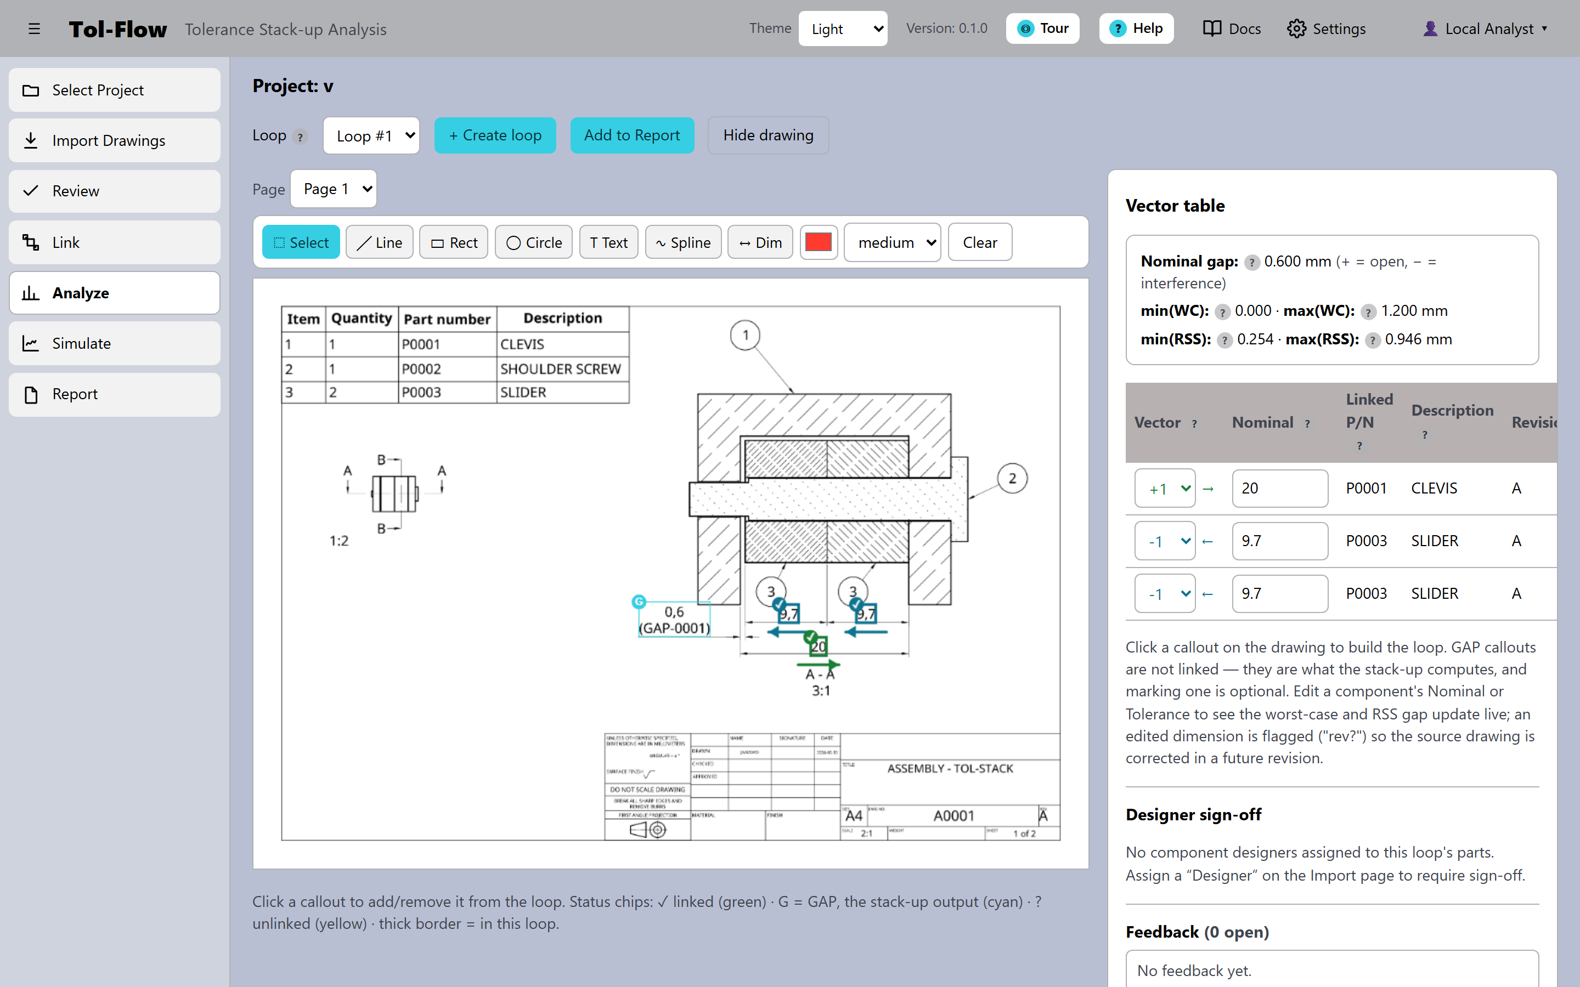Click the balloon 1 on the drawing
Screen dimensions: 1580x987
coord(745,336)
